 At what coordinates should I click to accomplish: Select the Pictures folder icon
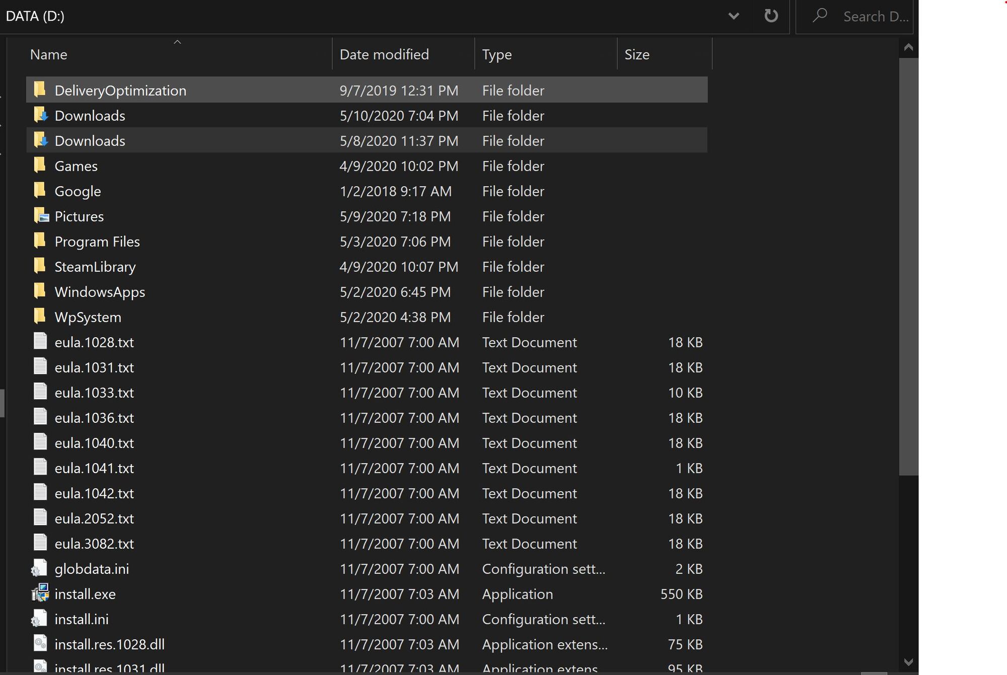click(x=40, y=216)
